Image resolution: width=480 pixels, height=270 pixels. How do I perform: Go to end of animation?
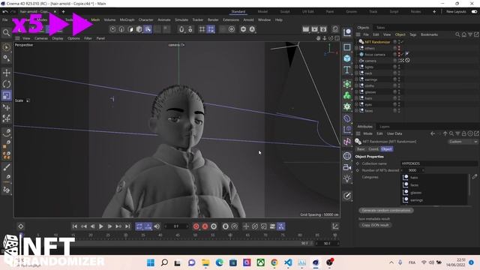[x=127, y=226]
